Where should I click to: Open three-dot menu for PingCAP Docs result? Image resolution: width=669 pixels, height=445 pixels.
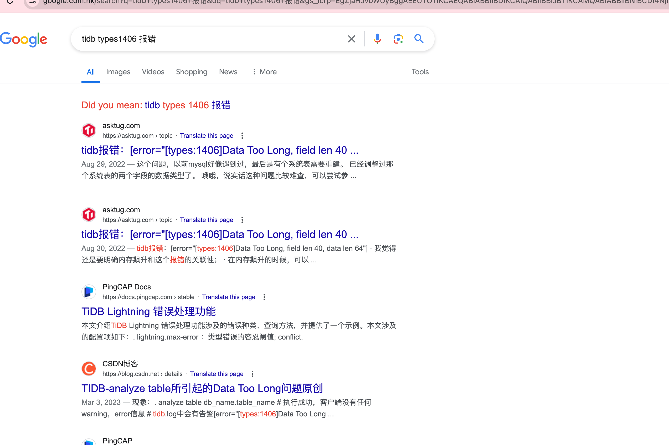click(x=264, y=297)
